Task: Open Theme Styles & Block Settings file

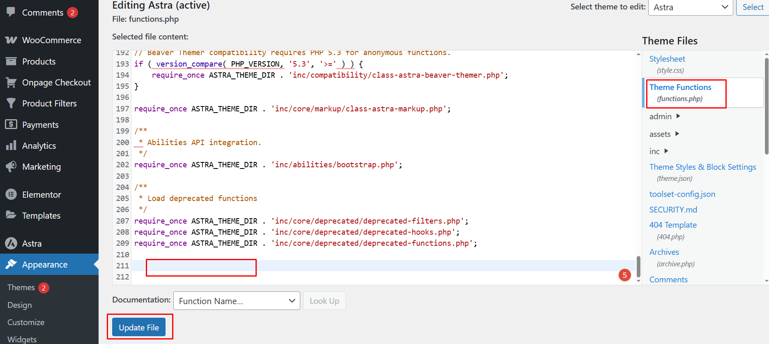Action: click(x=702, y=167)
